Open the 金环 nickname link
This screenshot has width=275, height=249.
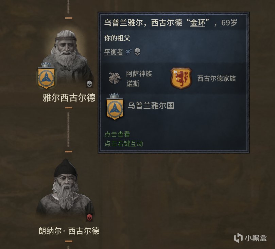197,23
